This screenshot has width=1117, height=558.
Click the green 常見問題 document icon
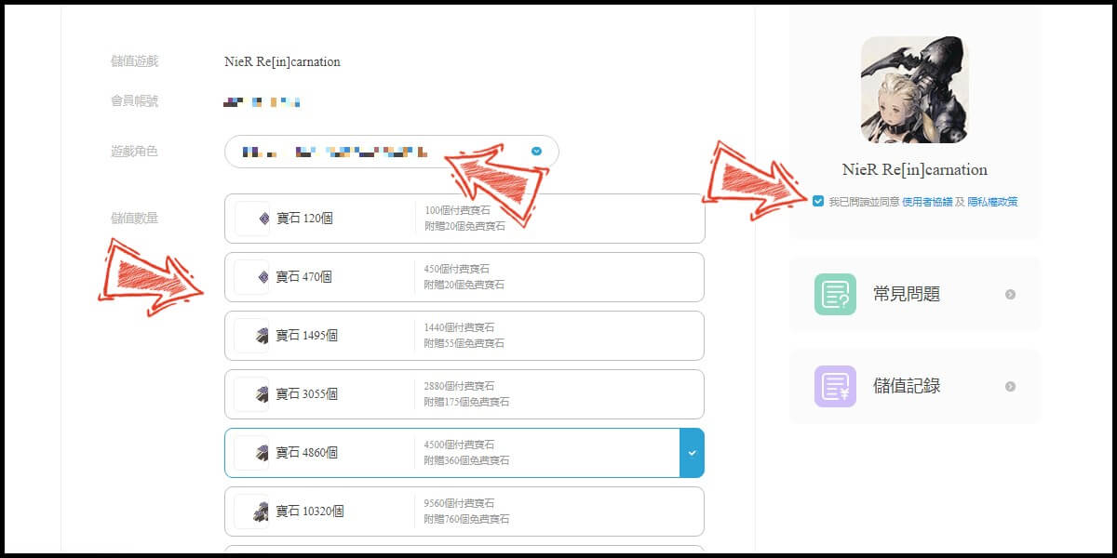(x=835, y=294)
